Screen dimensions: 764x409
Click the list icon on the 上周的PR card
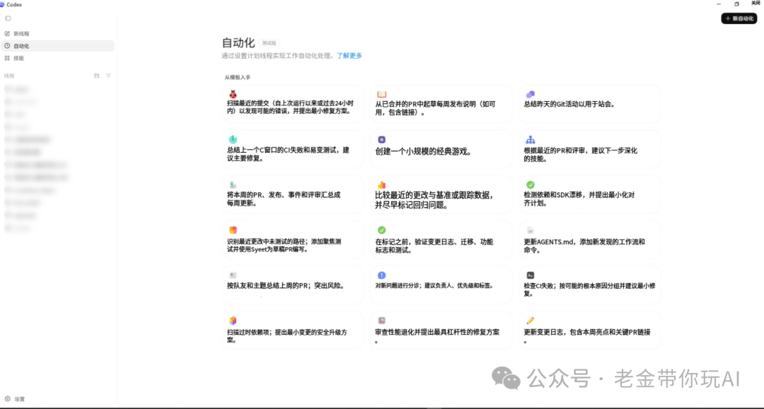233,275
